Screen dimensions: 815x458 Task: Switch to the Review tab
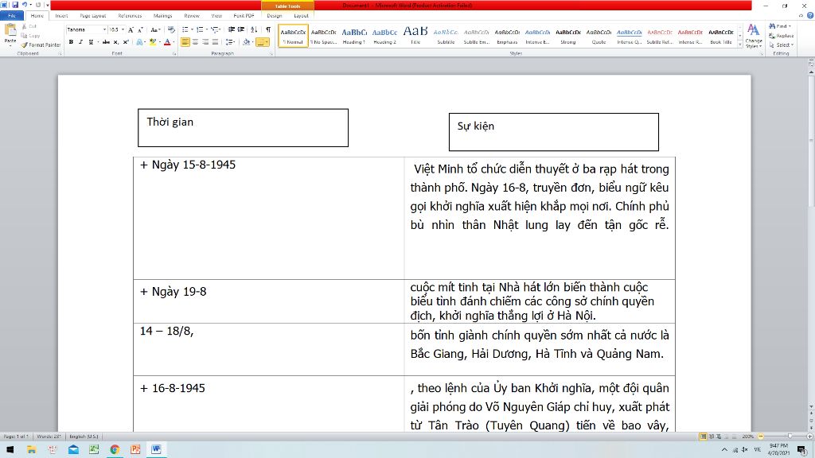[x=192, y=16]
